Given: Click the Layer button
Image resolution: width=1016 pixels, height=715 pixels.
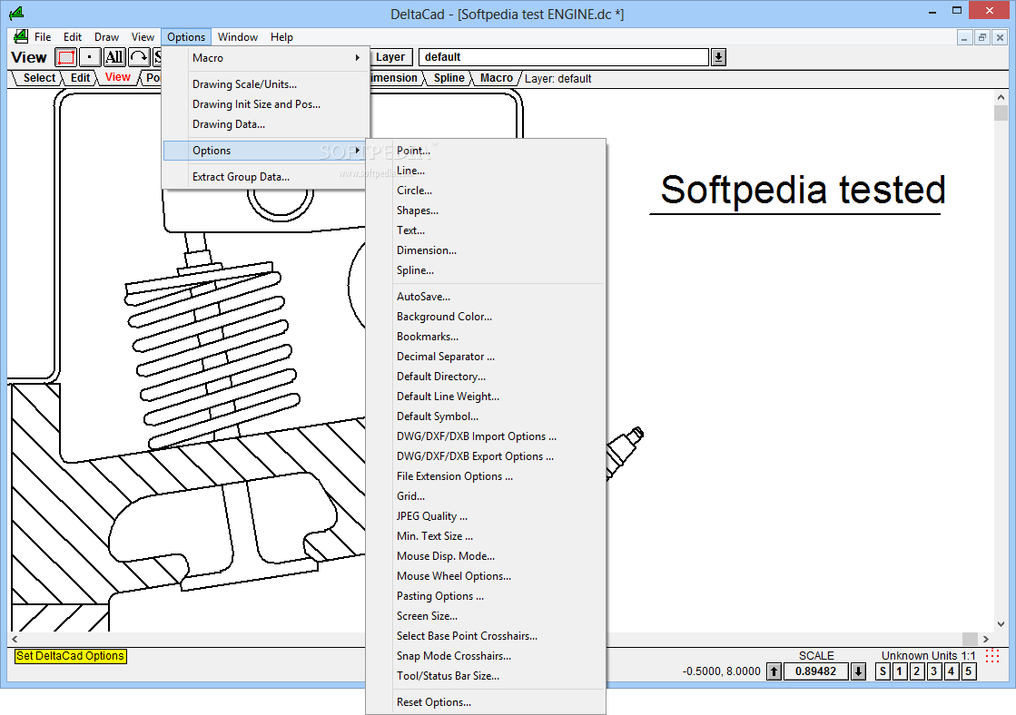Looking at the screenshot, I should 390,57.
